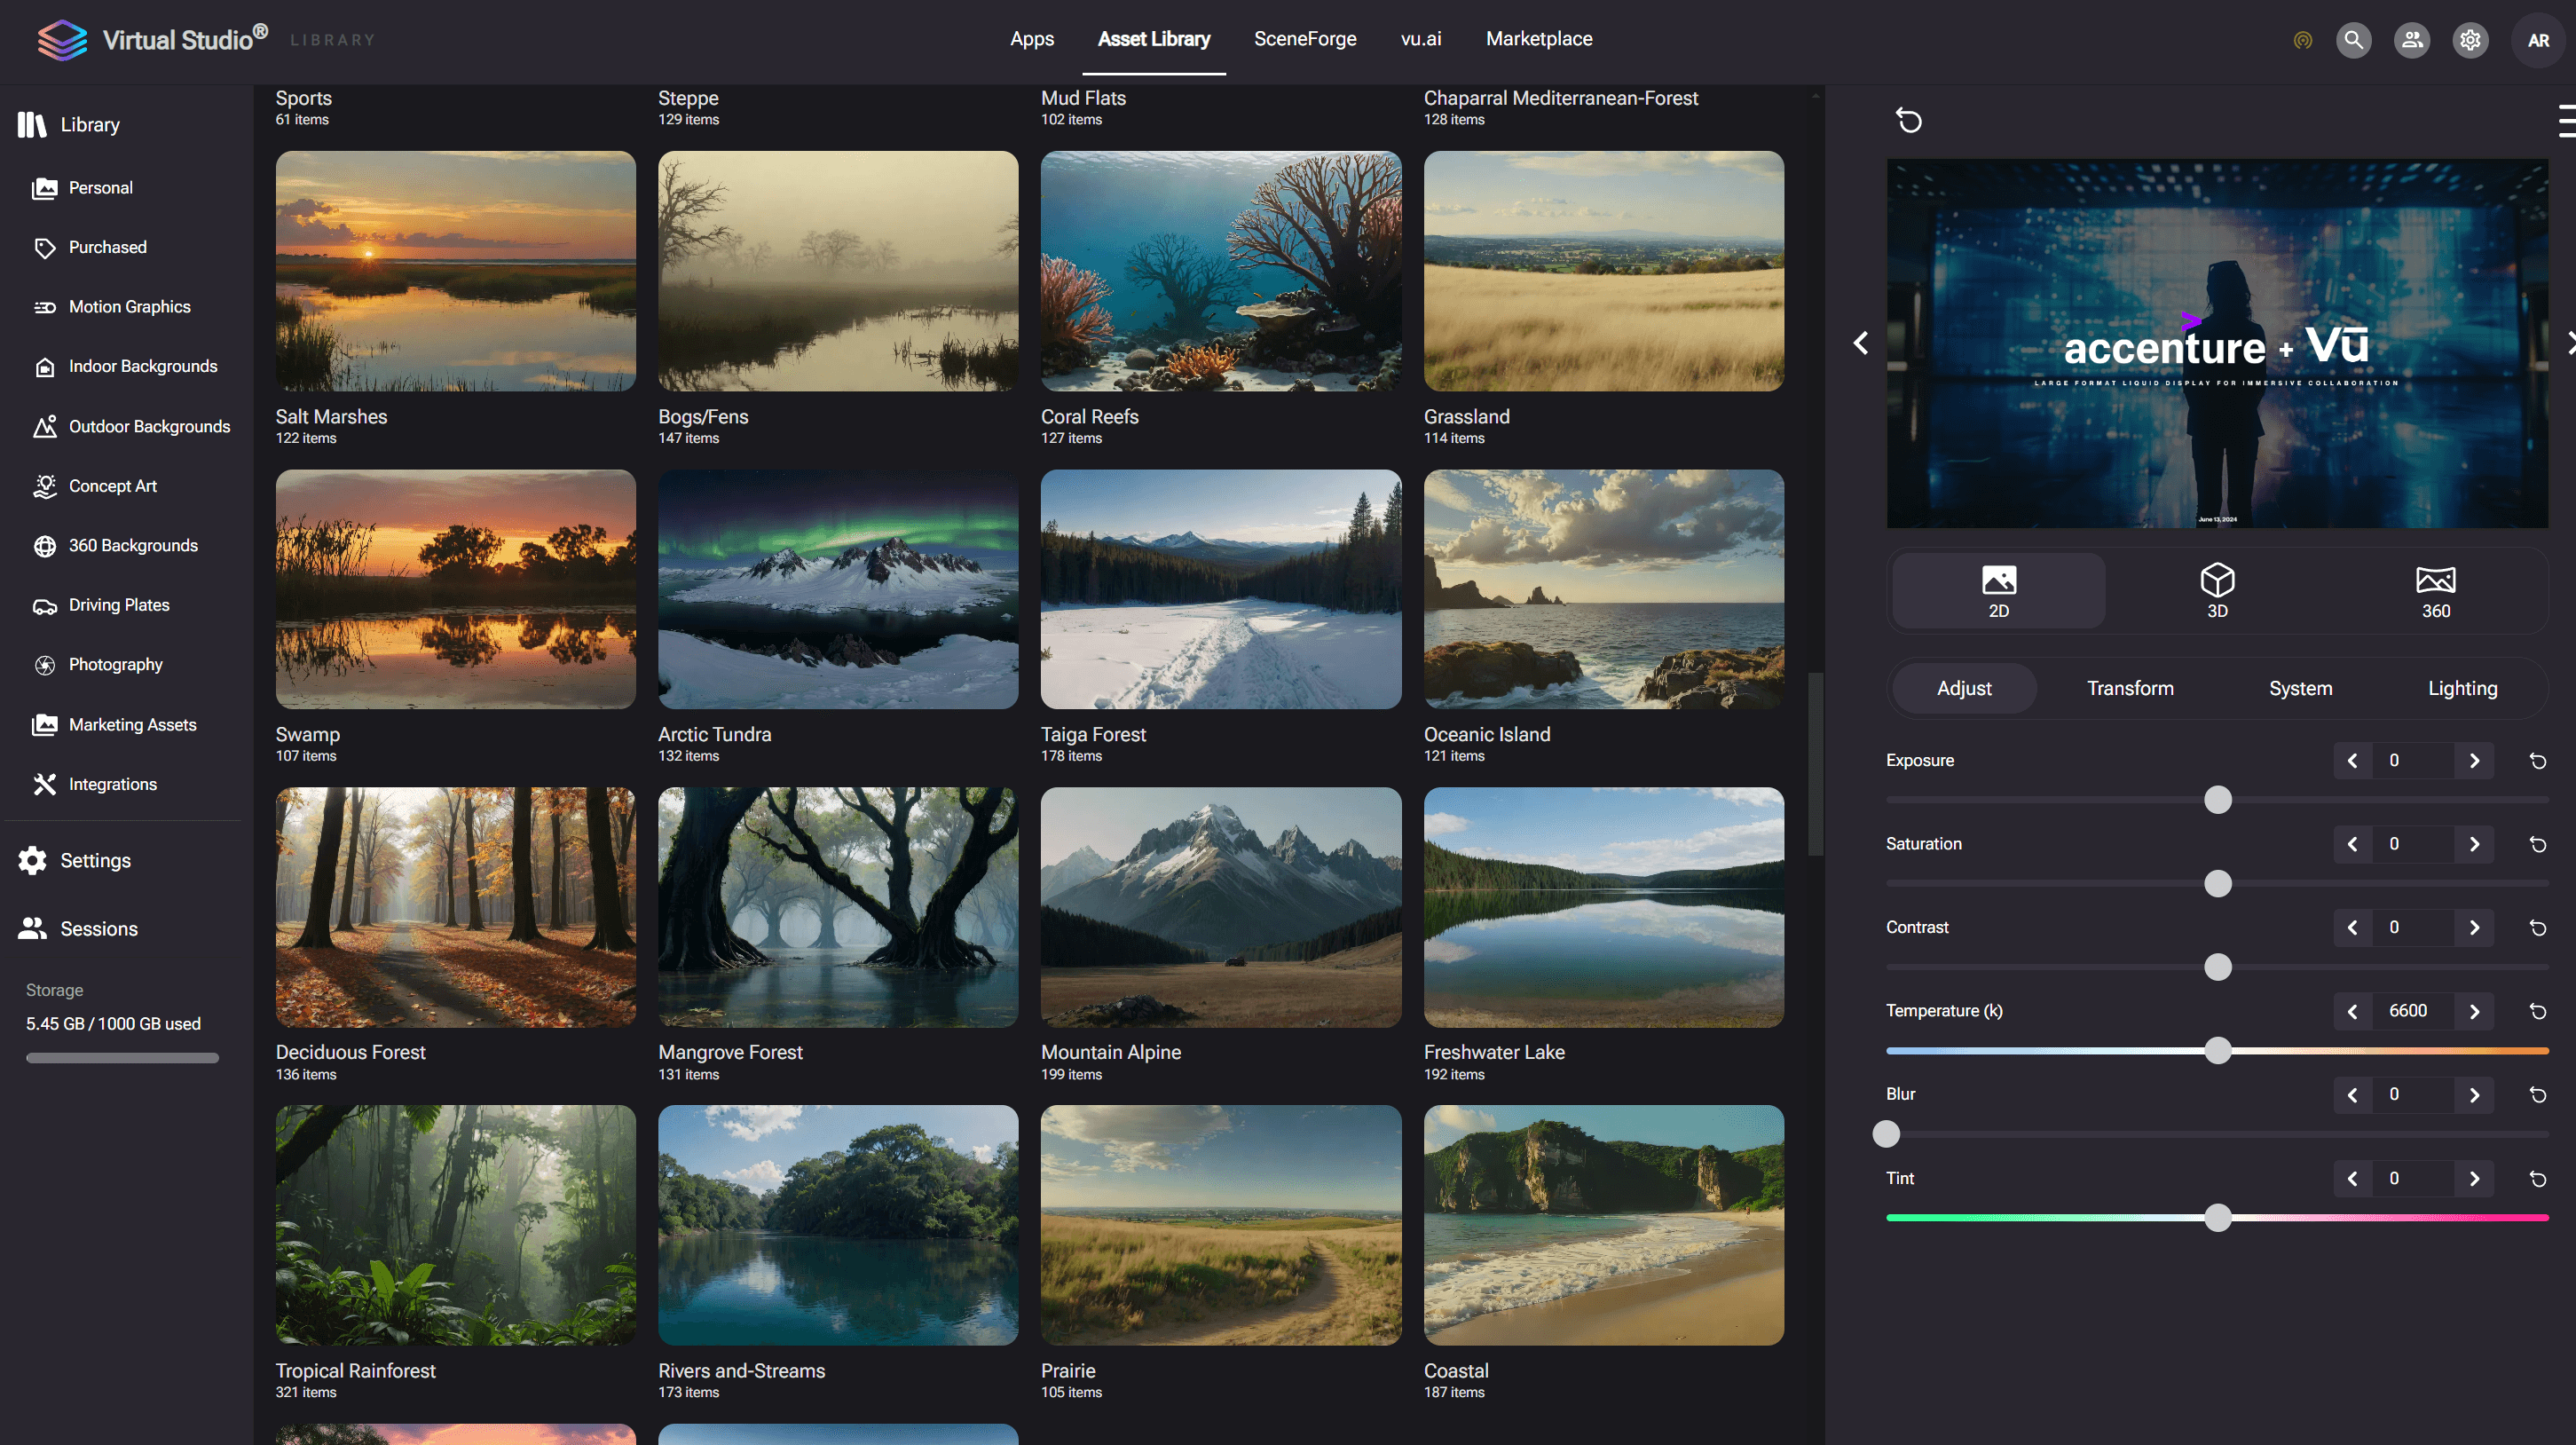2576x1445 pixels.
Task: Click the undo arrow above preview
Action: click(x=1908, y=121)
